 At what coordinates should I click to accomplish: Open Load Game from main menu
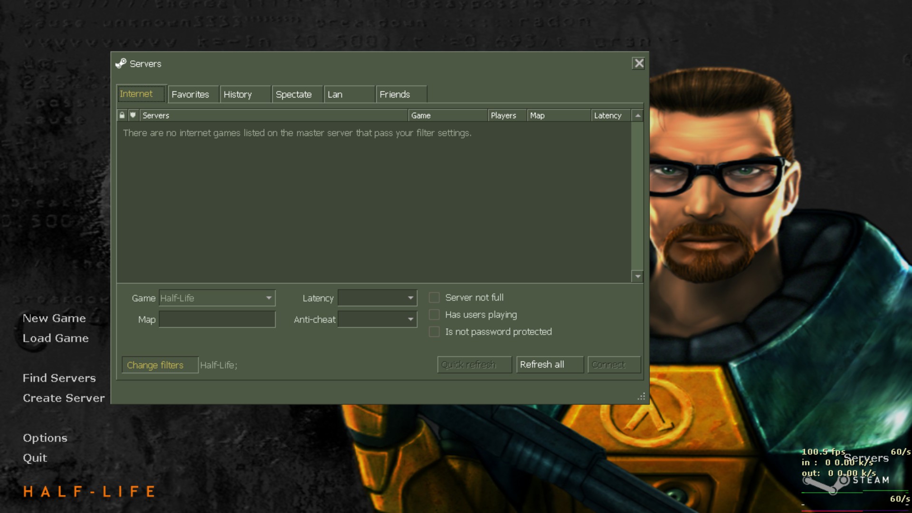click(56, 338)
